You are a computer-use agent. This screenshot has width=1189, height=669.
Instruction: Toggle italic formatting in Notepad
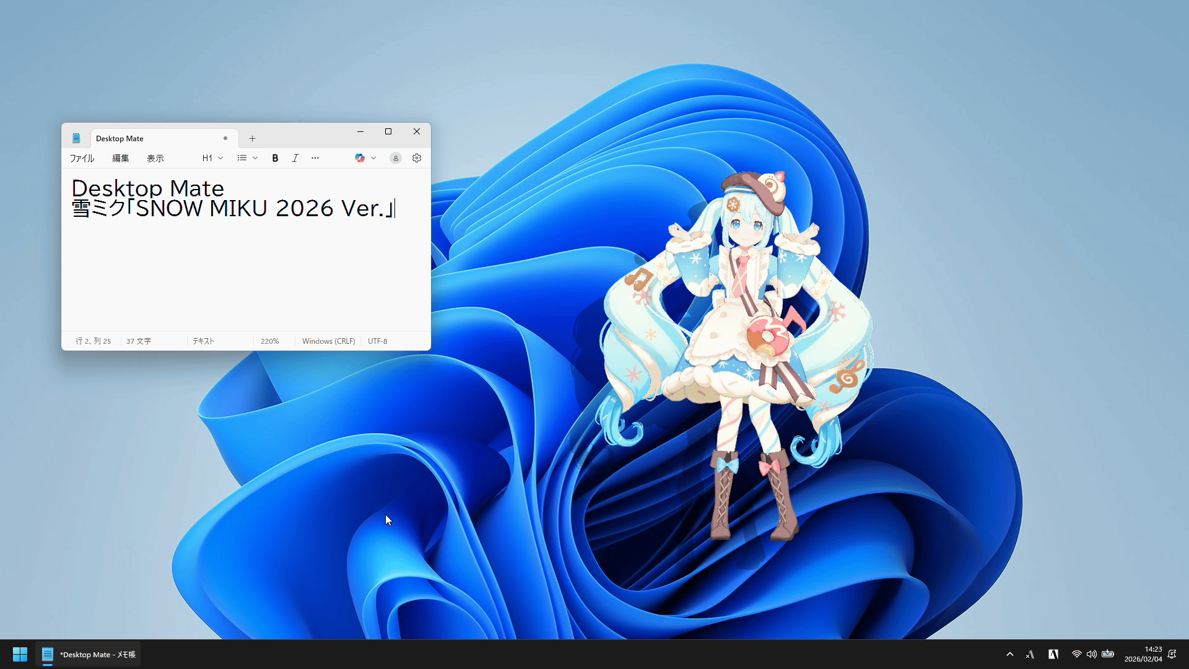pos(295,158)
